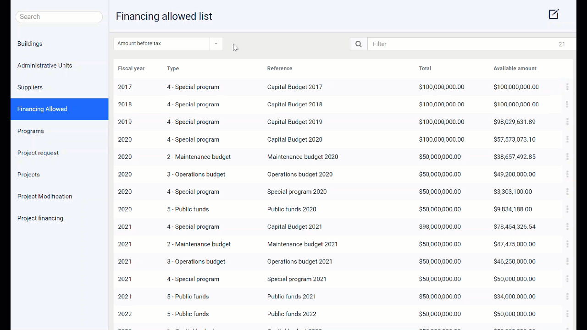The height and width of the screenshot is (330, 587).
Task: Sort by Reference column header
Action: pyautogui.click(x=280, y=68)
